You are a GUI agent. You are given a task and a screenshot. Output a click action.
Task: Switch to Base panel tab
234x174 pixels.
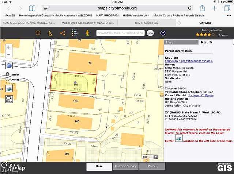pos(181,42)
